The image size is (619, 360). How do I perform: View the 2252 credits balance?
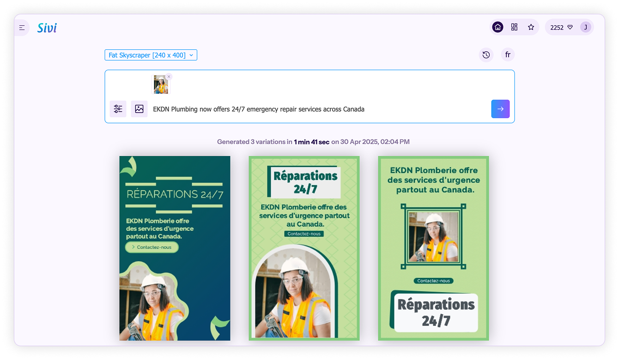coord(561,27)
